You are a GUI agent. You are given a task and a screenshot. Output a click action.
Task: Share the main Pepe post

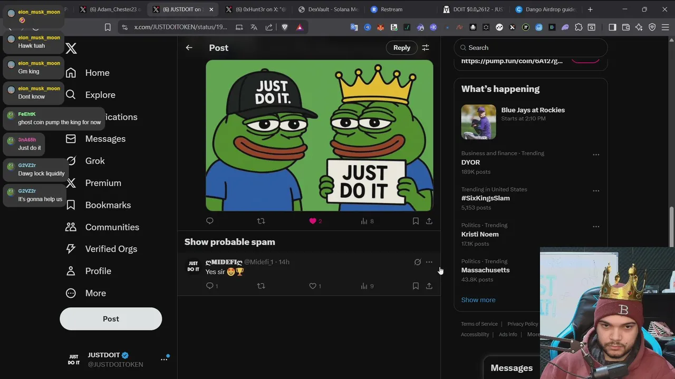tap(429, 221)
